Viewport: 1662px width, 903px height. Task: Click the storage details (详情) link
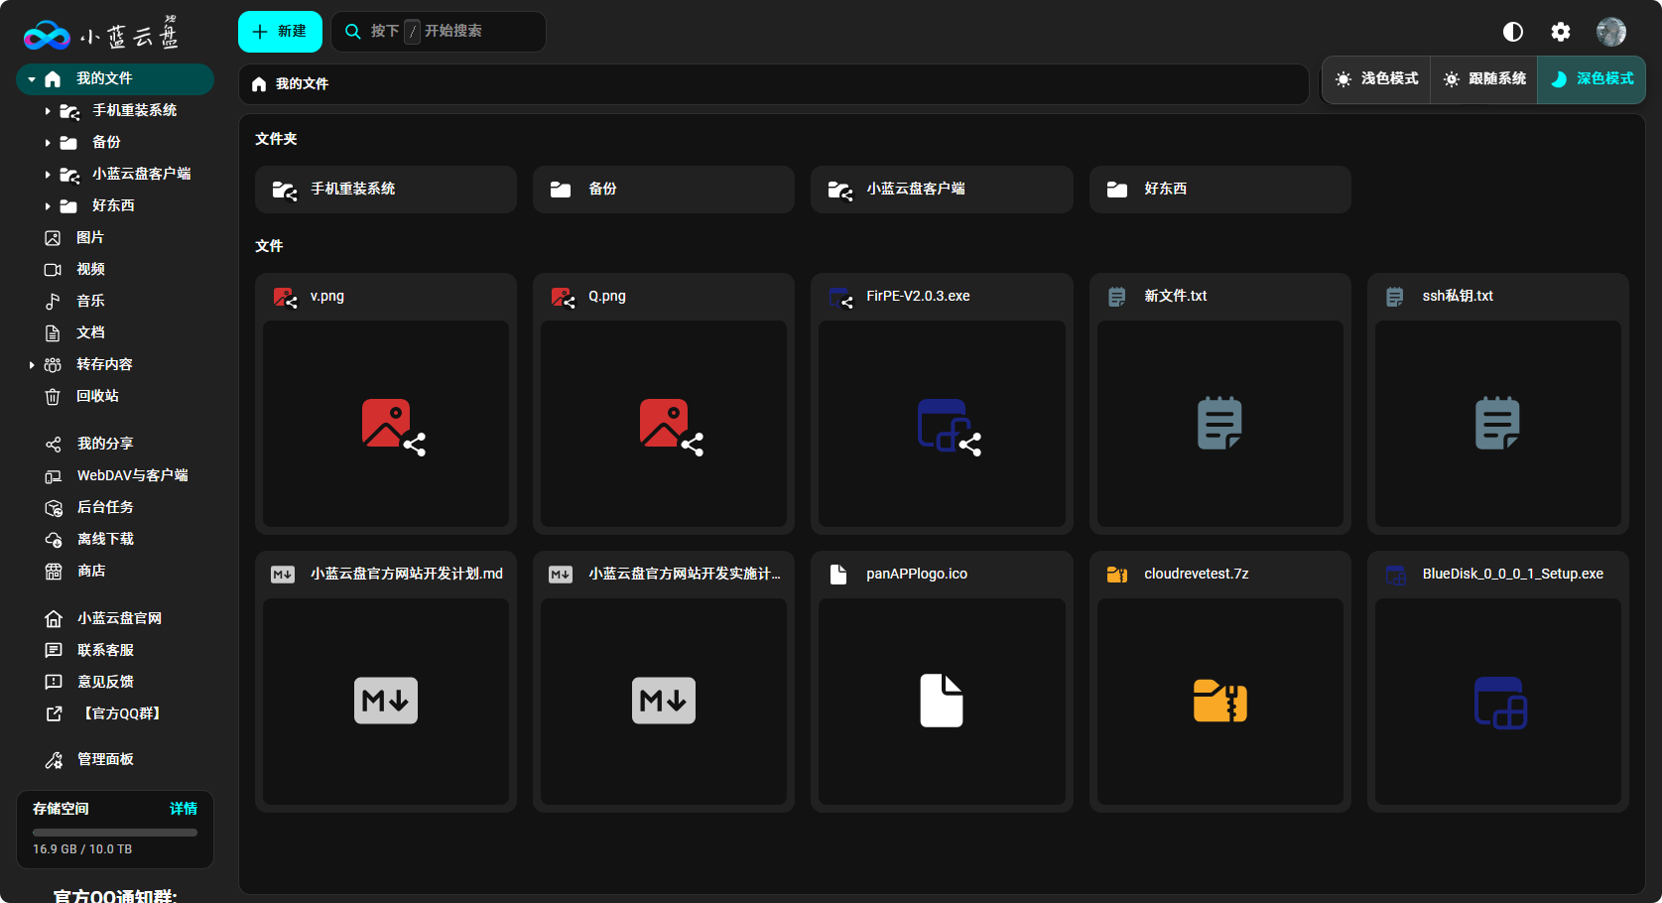coord(183,809)
